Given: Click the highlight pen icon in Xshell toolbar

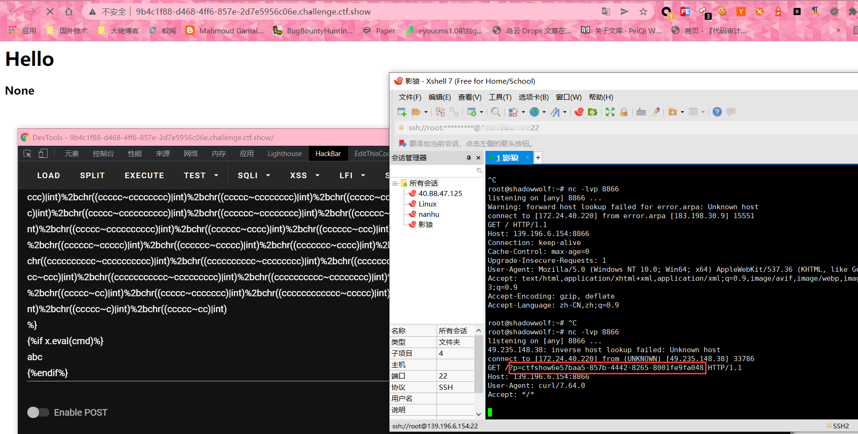Looking at the screenshot, I should pos(655,112).
